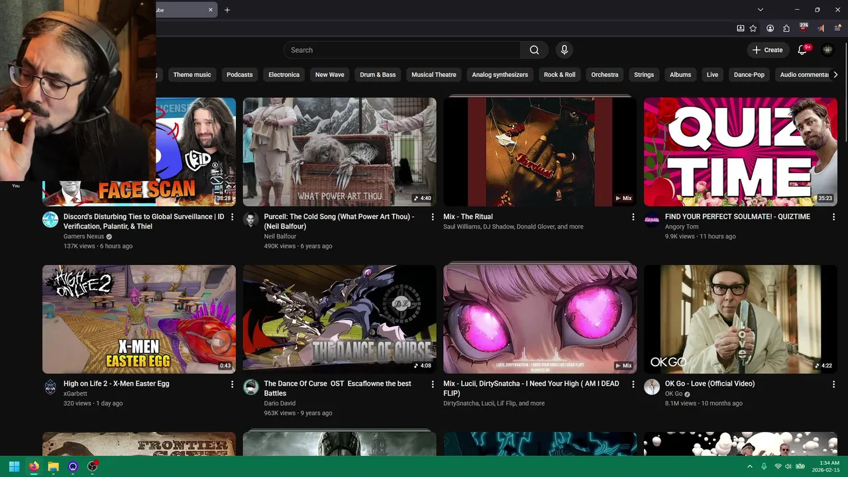Open OBS Studio from the taskbar
This screenshot has height=477, width=848.
click(93, 466)
